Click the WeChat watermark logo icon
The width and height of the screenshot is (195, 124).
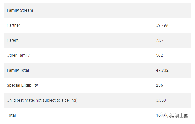click(x=165, y=116)
